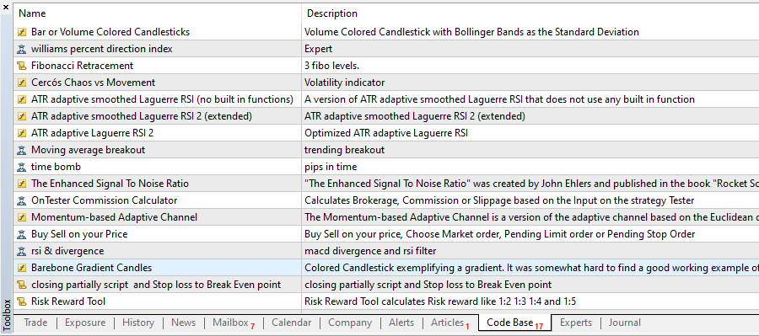Viewport: 759px width, 336px height.
Task: Click the expert advisor icon for time bomb
Action: (21, 167)
